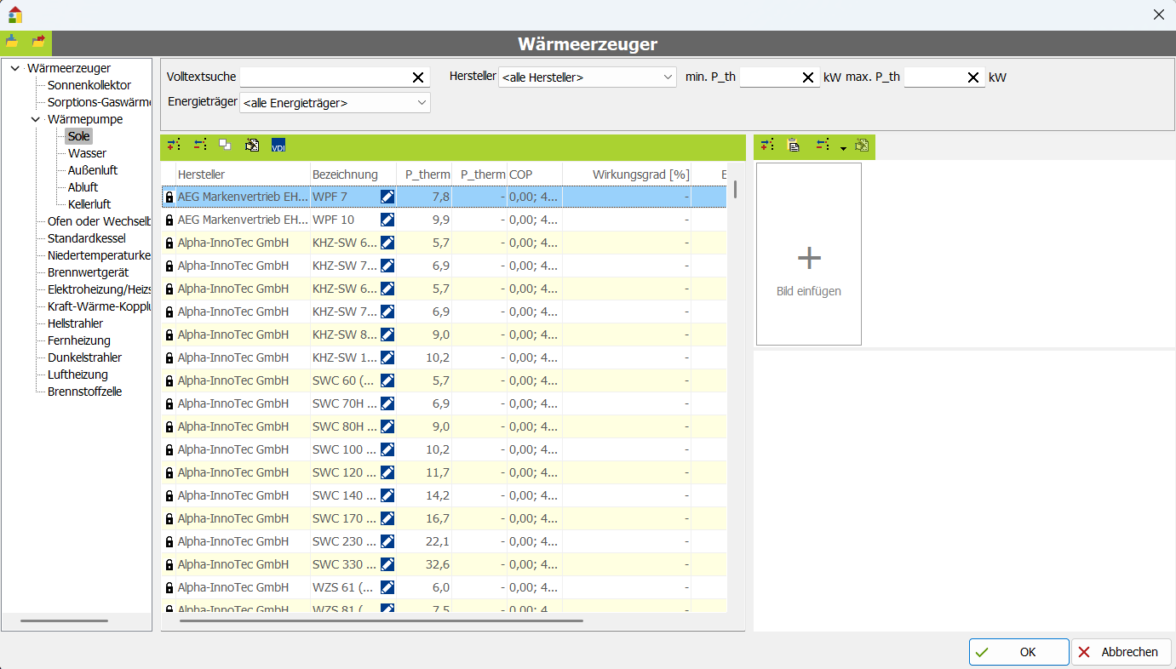Click the export folder icon with red arrow
The height and width of the screenshot is (669, 1176).
pyautogui.click(x=38, y=42)
